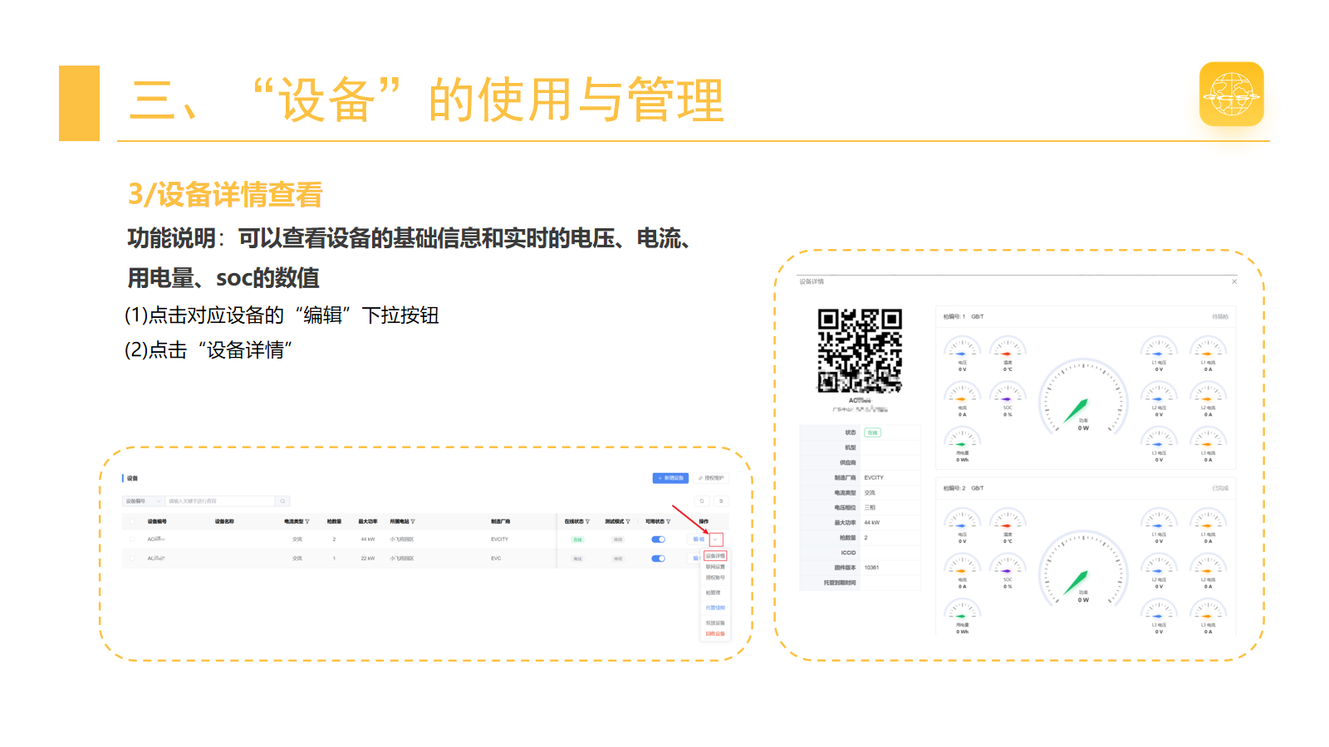Image resolution: width=1329 pixels, height=747 pixels.
Task: Click the search magnifier button
Action: [x=282, y=501]
